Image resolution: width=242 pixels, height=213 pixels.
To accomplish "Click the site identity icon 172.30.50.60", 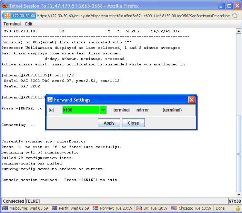I will tap(19, 16).
